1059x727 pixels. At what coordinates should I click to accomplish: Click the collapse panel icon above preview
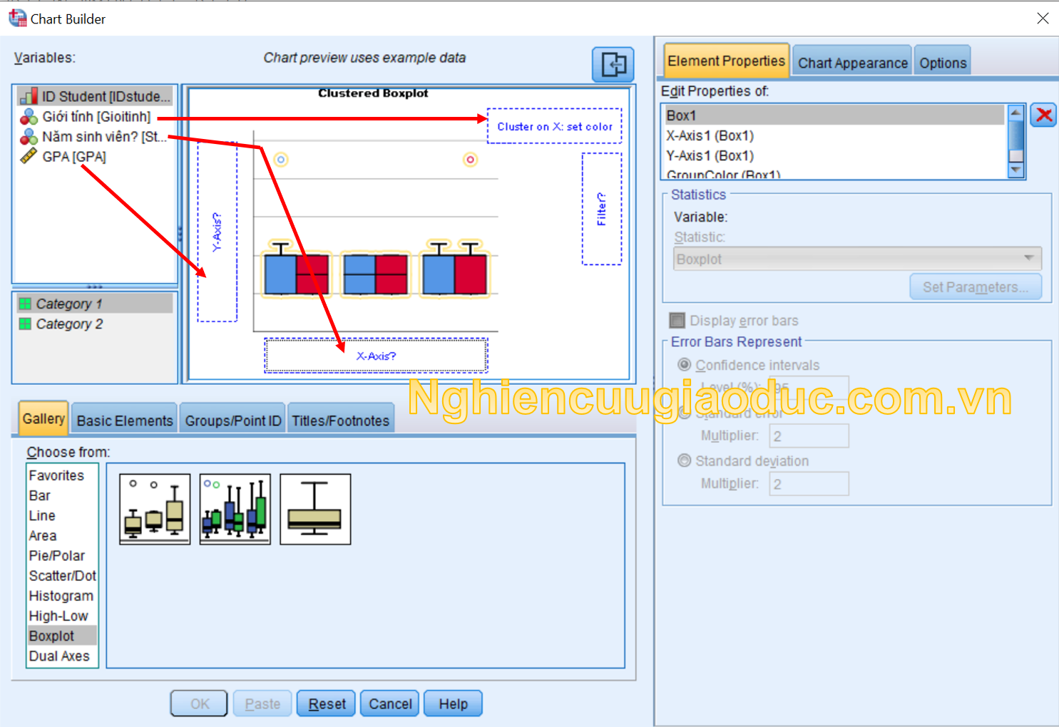(x=613, y=65)
